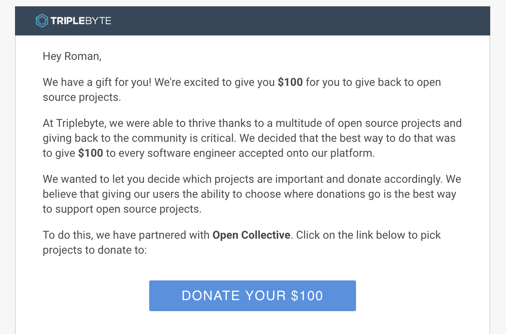The width and height of the screenshot is (506, 334).
Task: Click the empty dark header bar area
Action: (300, 21)
